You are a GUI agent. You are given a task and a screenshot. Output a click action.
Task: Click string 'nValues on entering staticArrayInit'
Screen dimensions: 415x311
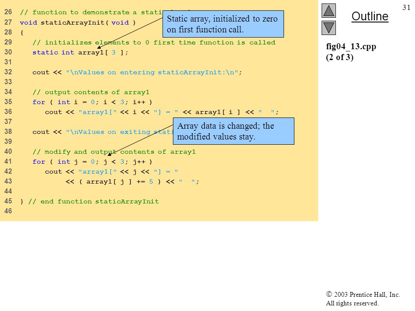coord(152,72)
